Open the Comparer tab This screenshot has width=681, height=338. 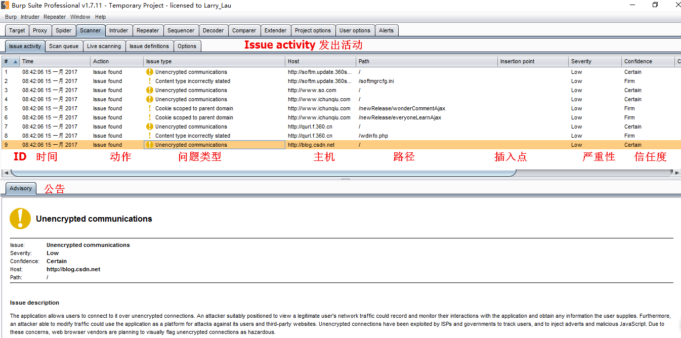[244, 30]
